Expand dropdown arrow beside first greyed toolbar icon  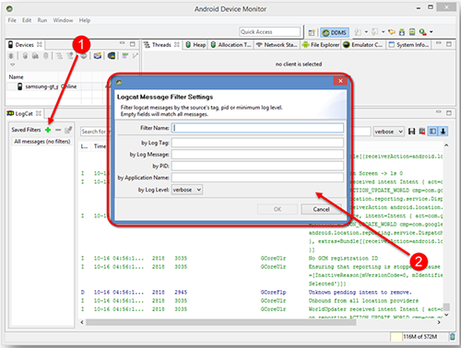pyautogui.click(x=366, y=31)
